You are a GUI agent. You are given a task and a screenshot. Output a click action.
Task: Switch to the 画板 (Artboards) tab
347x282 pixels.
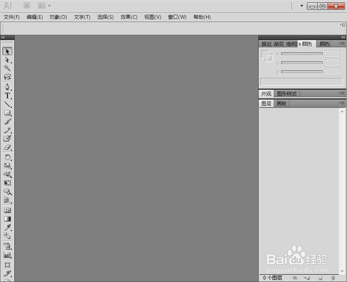(281, 103)
